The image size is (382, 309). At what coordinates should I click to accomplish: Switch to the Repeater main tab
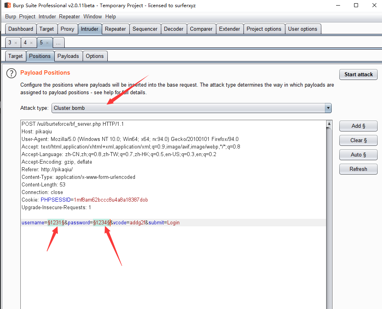pos(115,29)
